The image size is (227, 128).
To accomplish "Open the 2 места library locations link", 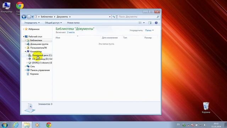I will pos(71,32).
